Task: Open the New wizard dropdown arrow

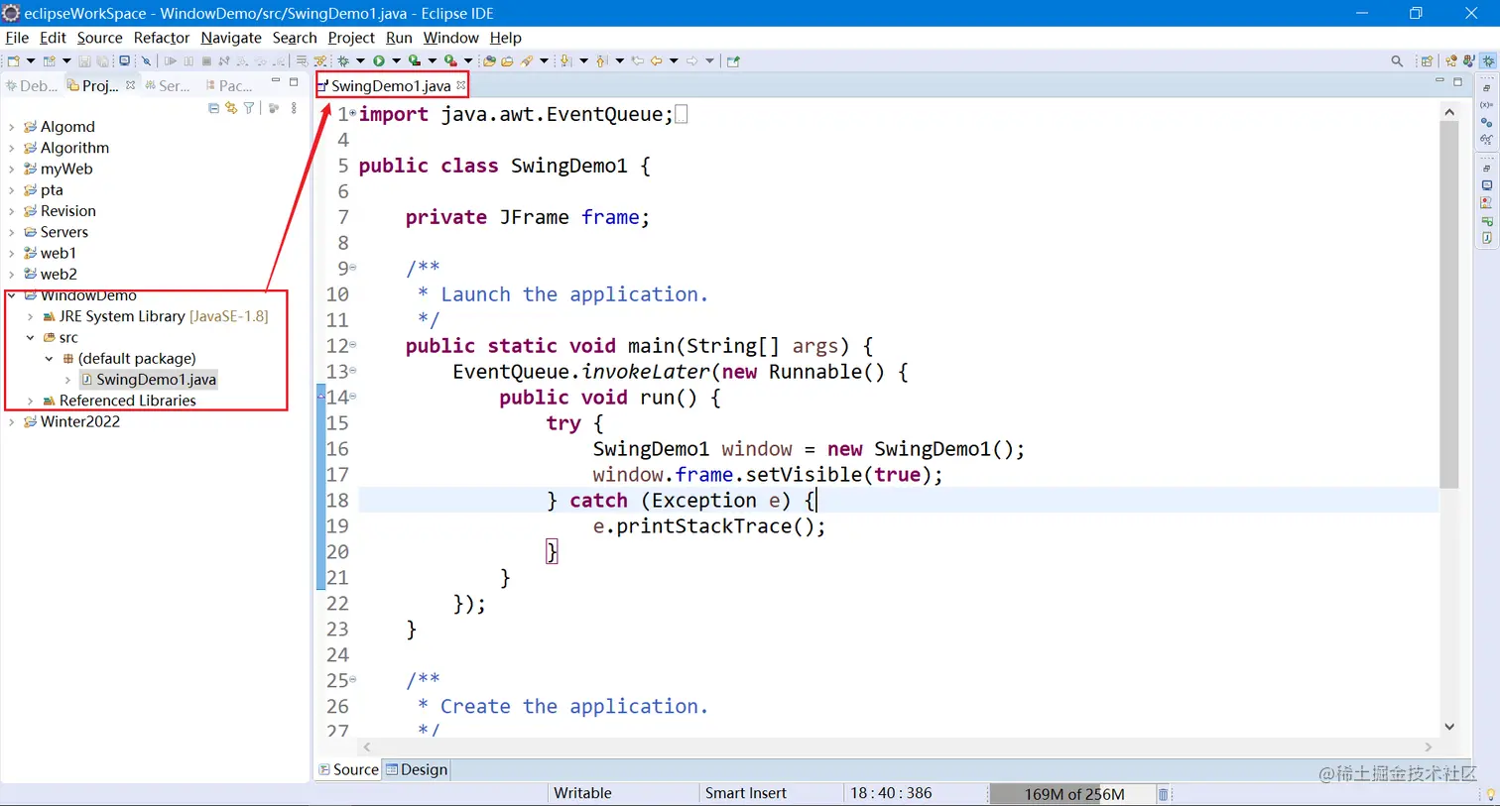Action: [x=31, y=60]
